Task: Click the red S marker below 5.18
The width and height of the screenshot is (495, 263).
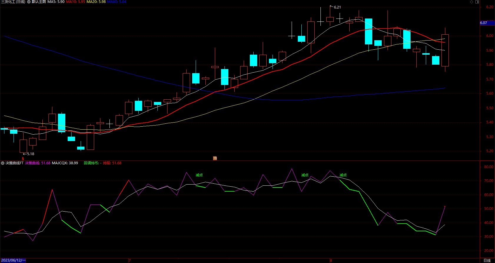Action: tap(23, 159)
